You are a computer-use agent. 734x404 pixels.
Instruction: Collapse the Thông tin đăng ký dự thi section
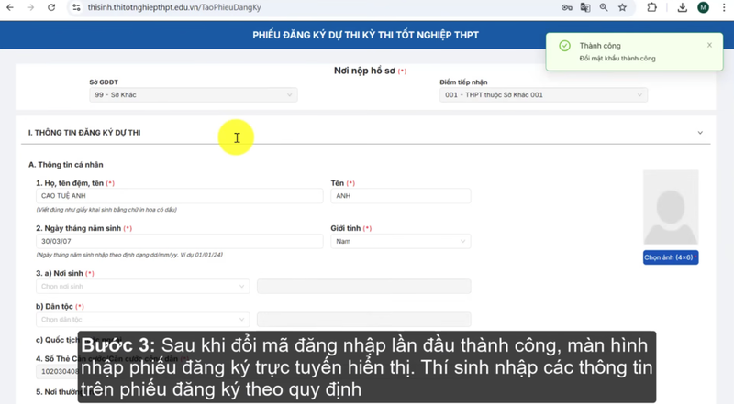(x=700, y=133)
